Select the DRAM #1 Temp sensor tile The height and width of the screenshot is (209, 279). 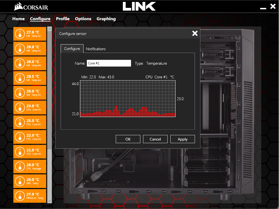(30, 196)
